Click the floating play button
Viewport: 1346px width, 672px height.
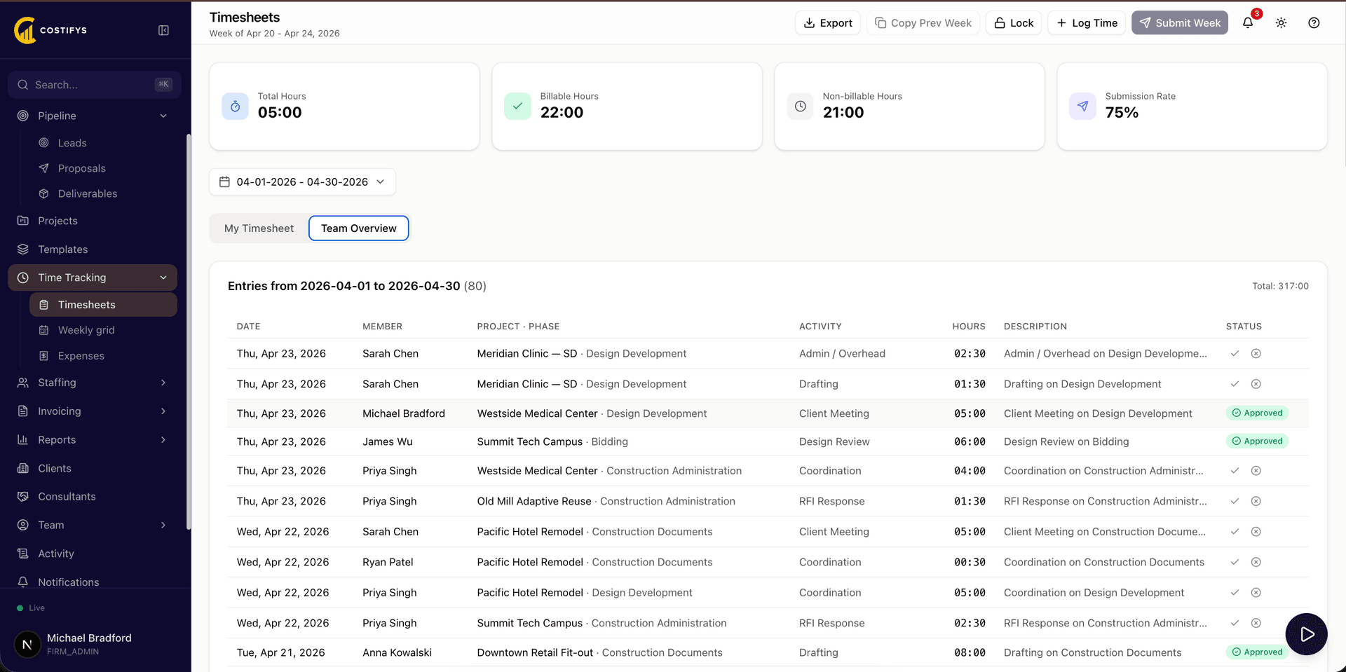coord(1306,634)
